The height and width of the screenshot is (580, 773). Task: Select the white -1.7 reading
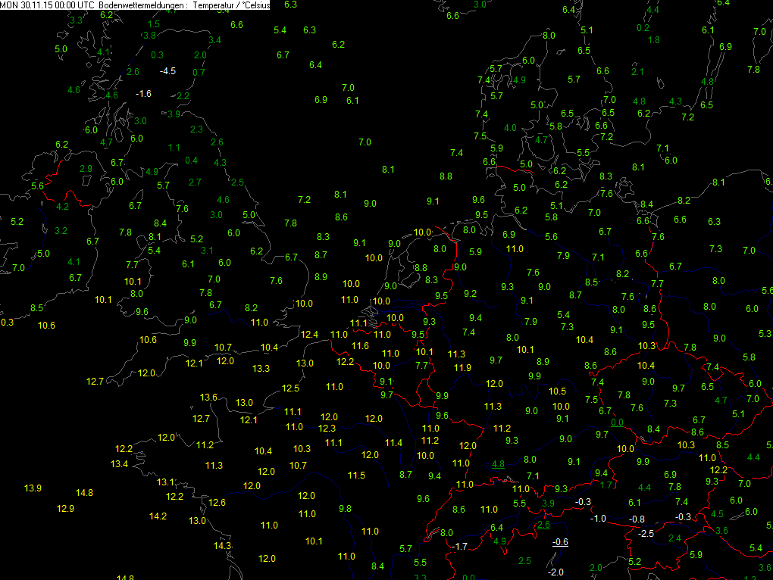(459, 546)
